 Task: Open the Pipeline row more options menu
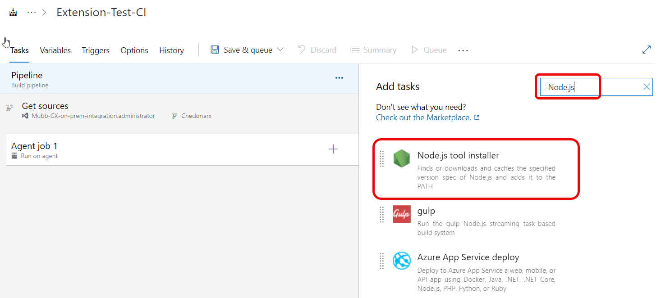[x=339, y=78]
